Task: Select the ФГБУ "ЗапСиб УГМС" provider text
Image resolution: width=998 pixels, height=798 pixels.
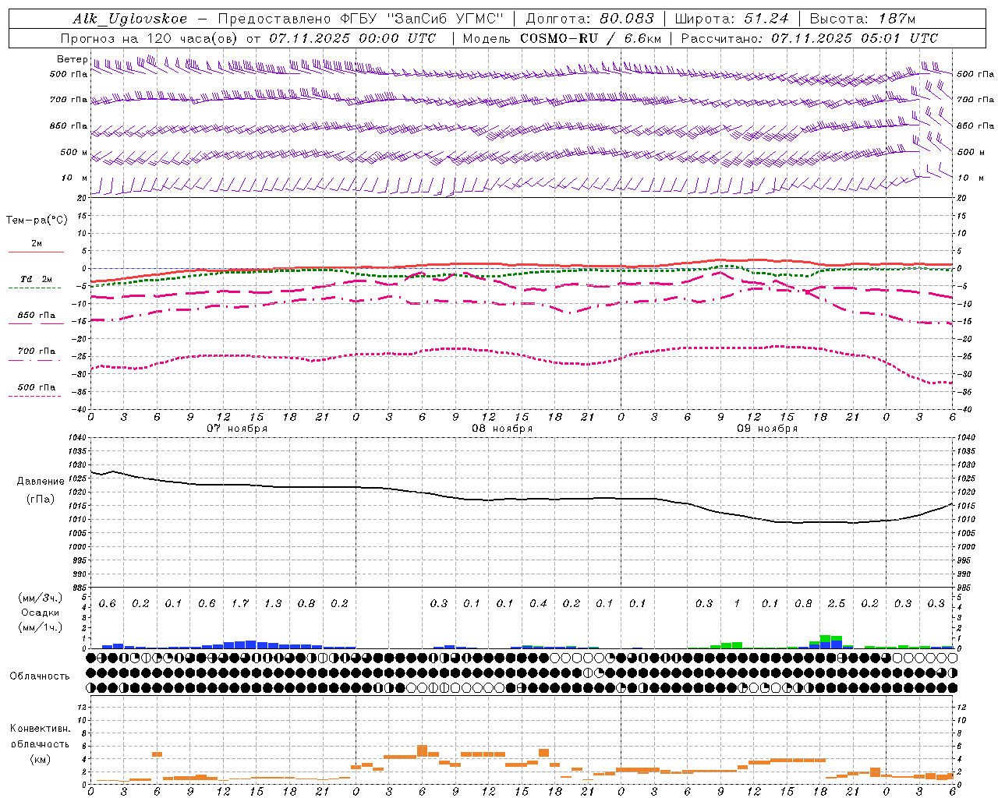Action: click(x=421, y=19)
